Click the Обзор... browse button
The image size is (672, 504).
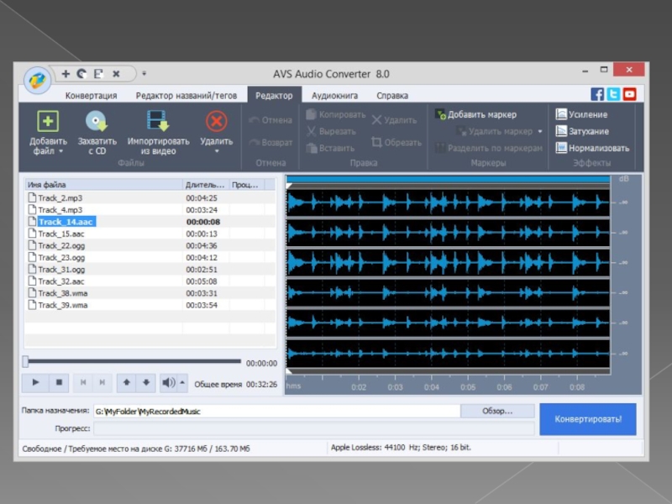497,411
